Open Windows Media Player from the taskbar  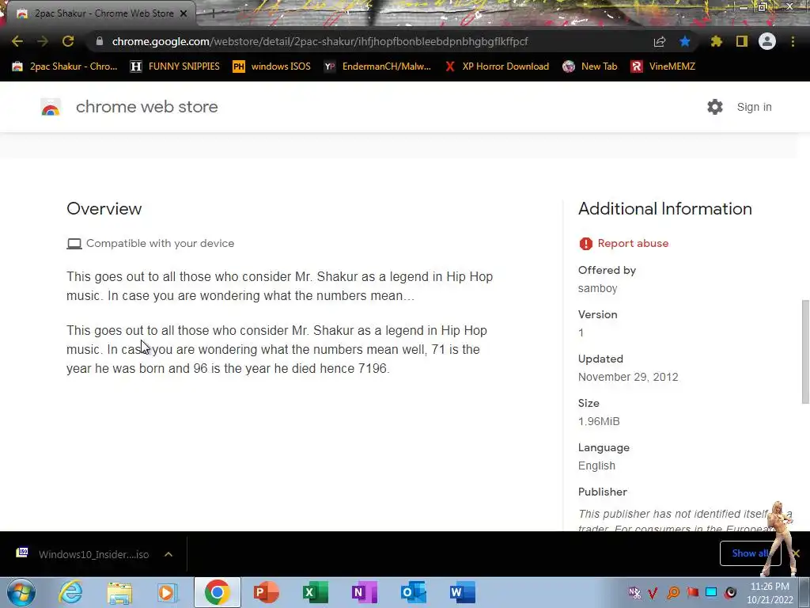tap(168, 592)
